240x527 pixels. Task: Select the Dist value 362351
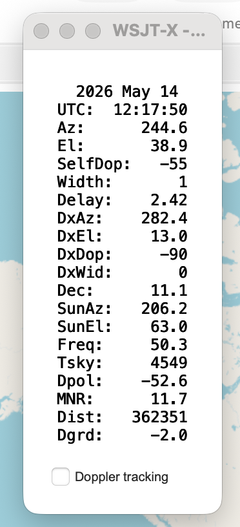[159, 417]
